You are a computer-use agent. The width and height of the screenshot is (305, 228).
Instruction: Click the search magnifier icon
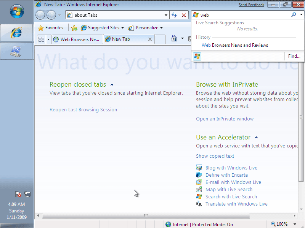coord(293,15)
